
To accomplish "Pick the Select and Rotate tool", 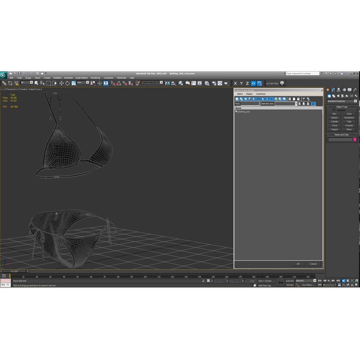I will (67, 83).
